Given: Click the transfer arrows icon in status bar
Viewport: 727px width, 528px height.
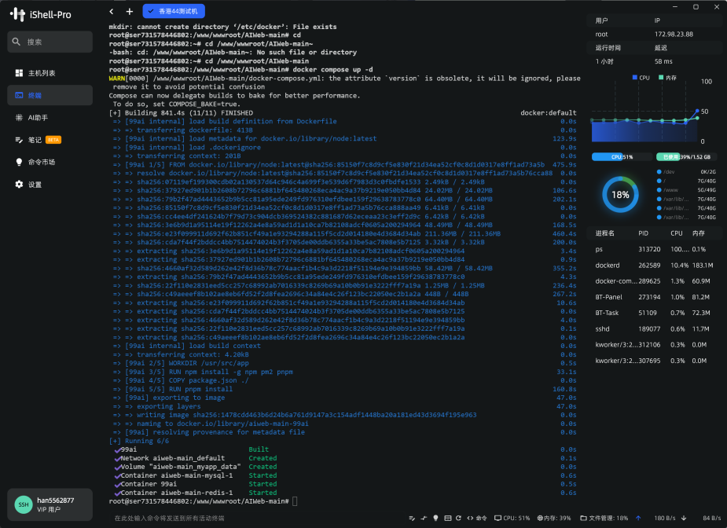Looking at the screenshot, I should click(424, 518).
